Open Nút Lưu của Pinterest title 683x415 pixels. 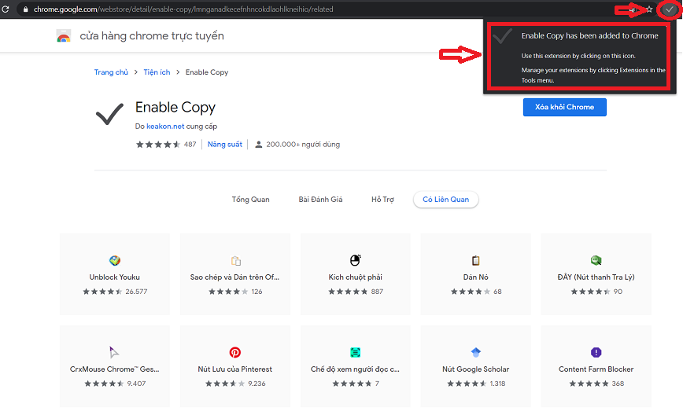click(x=234, y=369)
